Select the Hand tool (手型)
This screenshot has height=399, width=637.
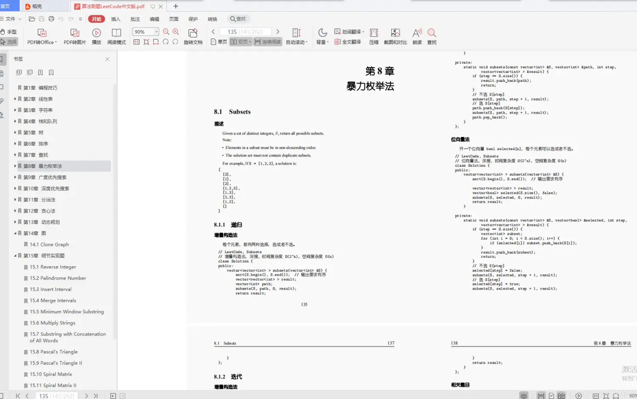8,32
